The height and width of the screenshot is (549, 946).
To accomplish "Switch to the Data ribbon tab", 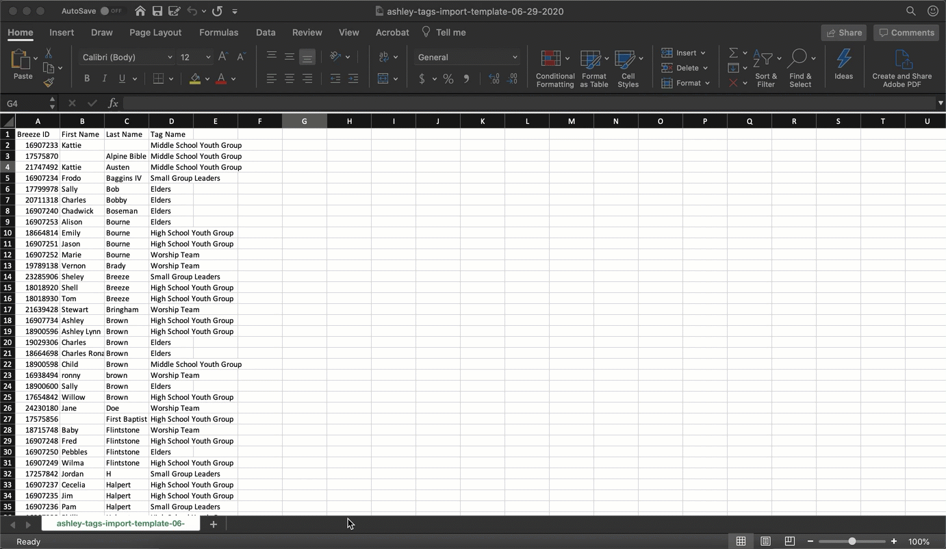I will (266, 32).
